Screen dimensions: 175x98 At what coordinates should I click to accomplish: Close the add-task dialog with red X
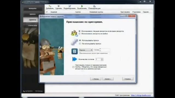coord(132,16)
